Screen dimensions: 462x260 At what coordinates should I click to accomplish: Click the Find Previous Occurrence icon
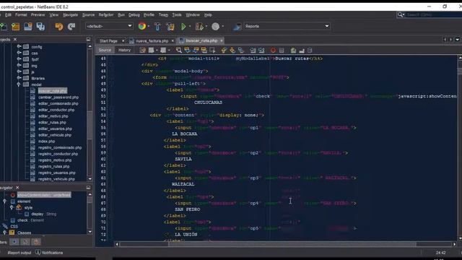tap(187, 50)
